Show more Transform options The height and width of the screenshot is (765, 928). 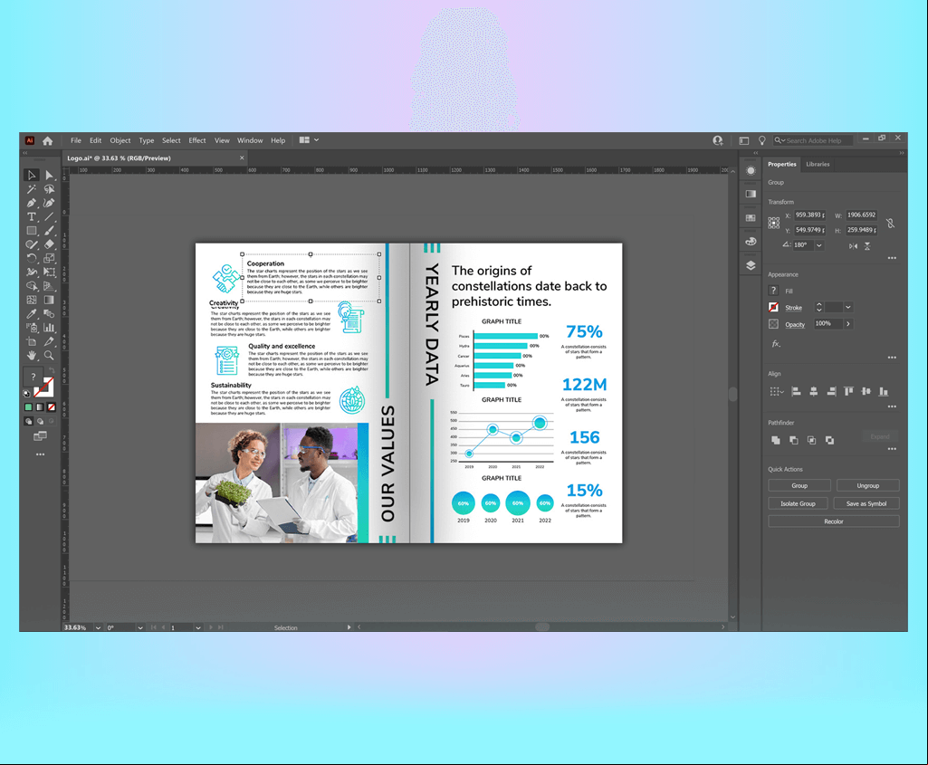(x=892, y=258)
